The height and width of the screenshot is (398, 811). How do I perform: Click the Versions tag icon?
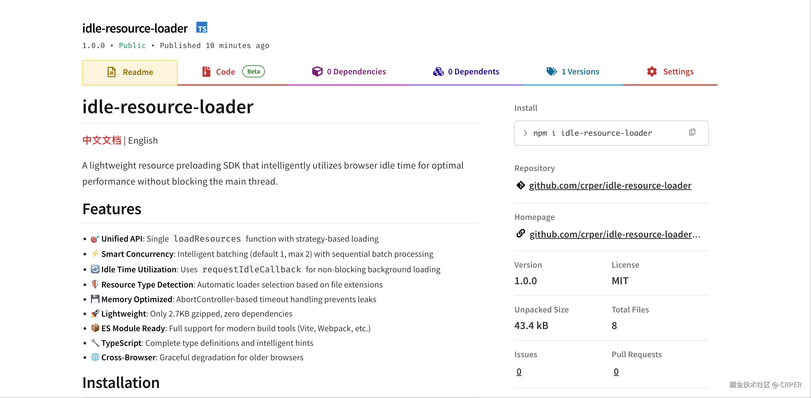tap(551, 71)
